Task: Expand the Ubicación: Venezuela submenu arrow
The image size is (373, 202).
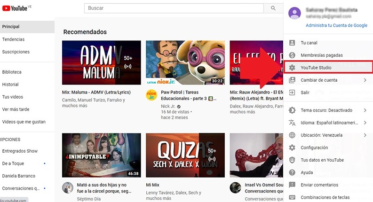Action: pyautogui.click(x=365, y=135)
